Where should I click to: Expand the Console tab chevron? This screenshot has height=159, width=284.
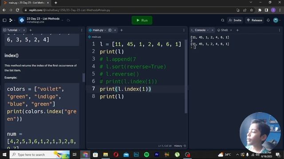[x=208, y=30]
